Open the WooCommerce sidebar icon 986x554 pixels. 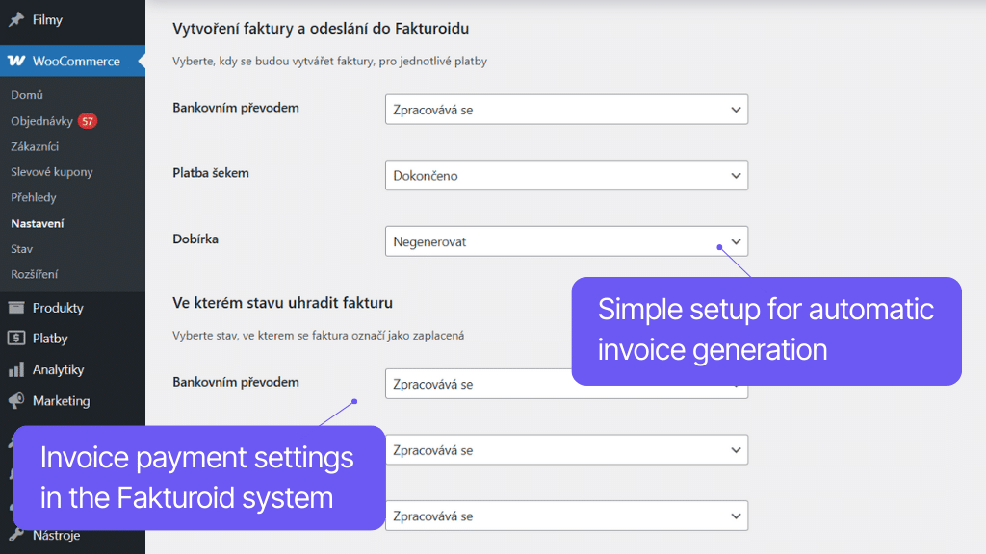point(17,60)
